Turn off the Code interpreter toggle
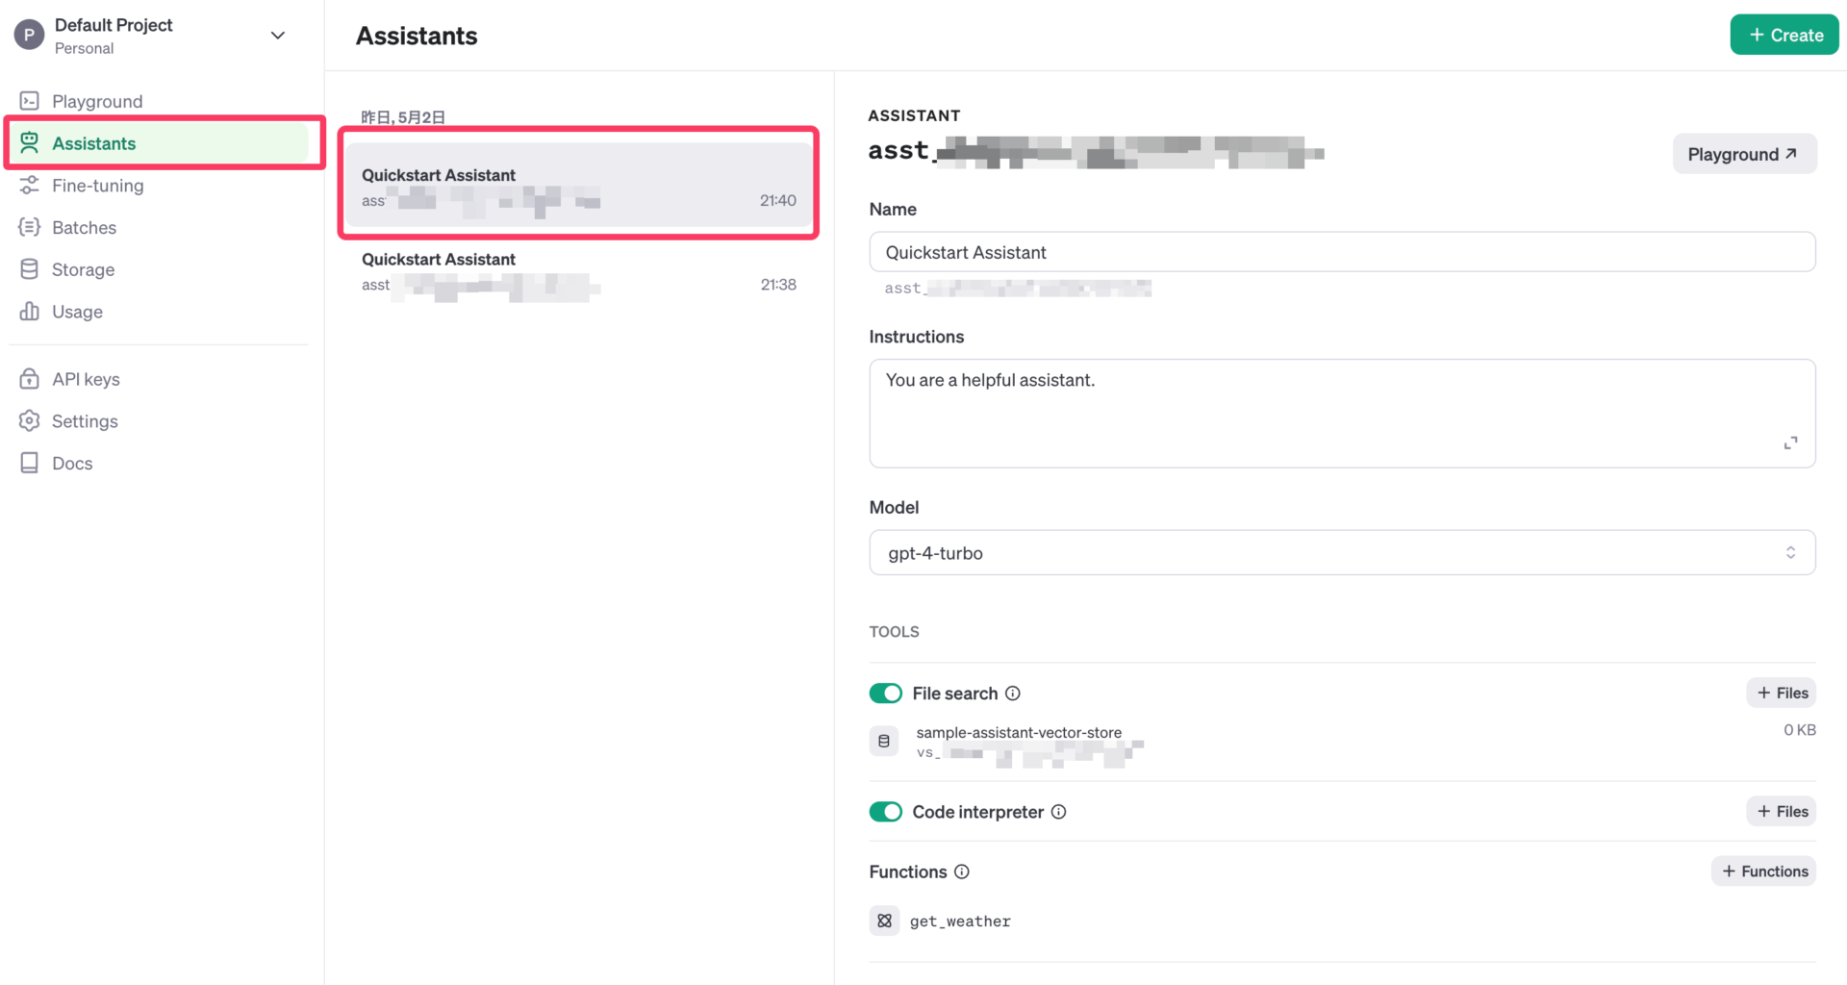The image size is (1847, 985). click(885, 812)
